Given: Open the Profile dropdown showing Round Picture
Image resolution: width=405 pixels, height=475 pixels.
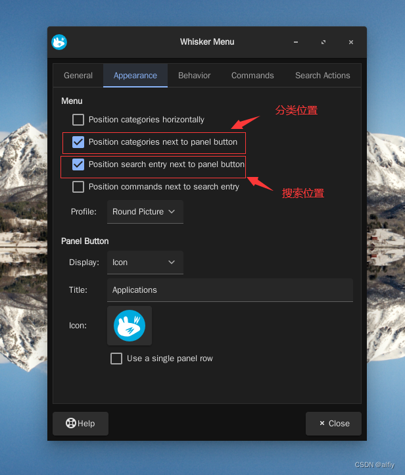Looking at the screenshot, I should coord(145,212).
